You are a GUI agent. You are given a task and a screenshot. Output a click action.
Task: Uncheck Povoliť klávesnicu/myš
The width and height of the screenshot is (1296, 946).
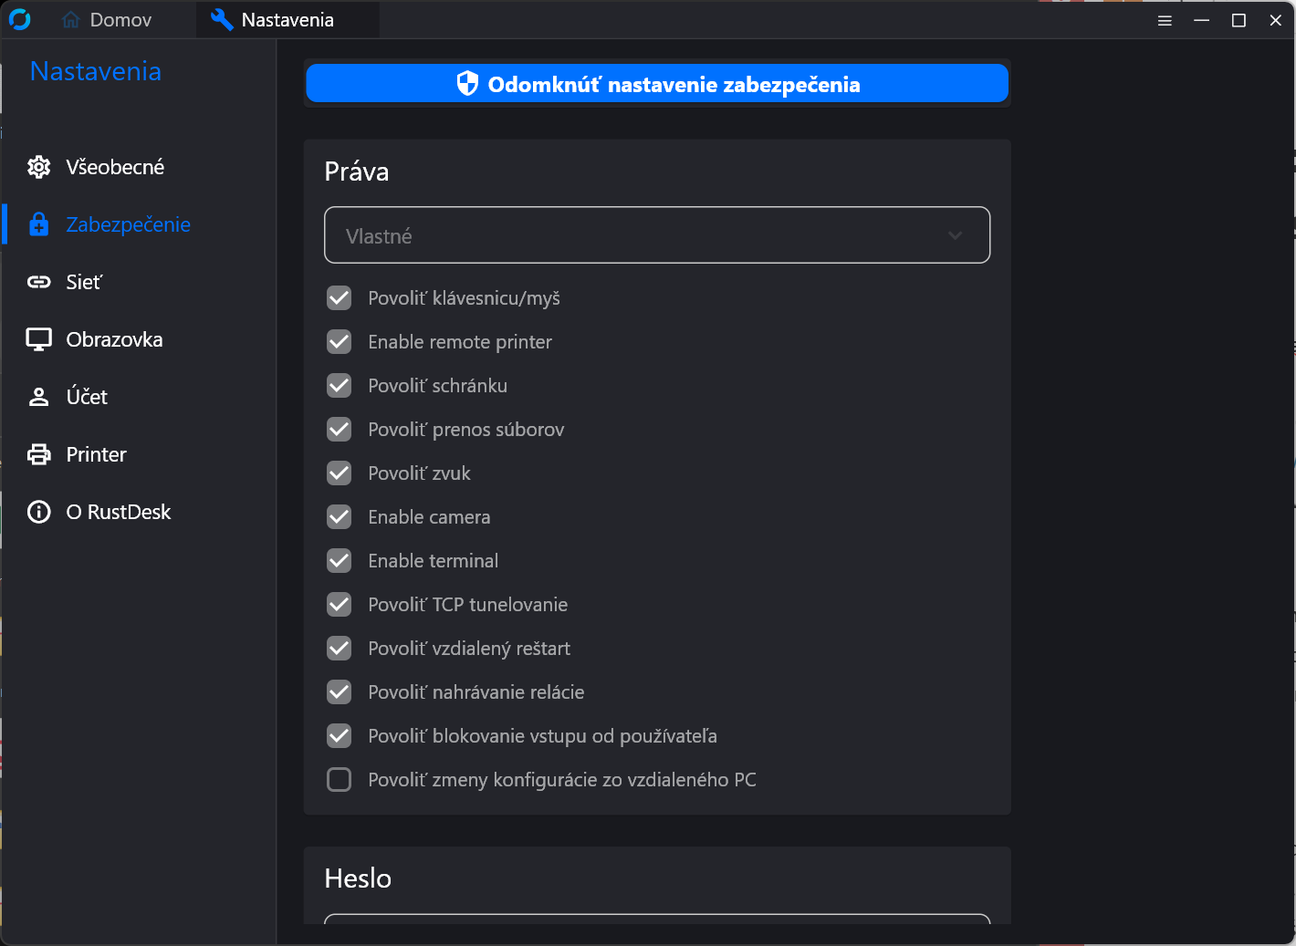click(x=339, y=298)
